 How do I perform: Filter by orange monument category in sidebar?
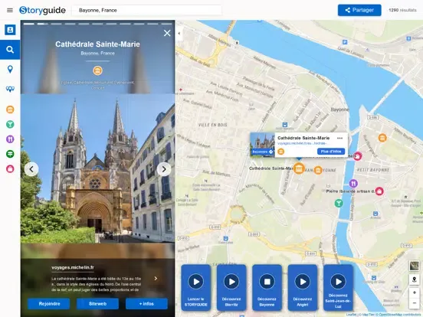click(10, 109)
